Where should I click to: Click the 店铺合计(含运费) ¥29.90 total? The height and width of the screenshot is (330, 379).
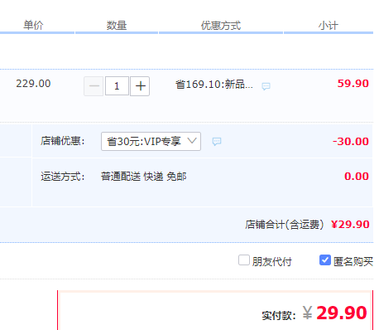click(x=307, y=225)
